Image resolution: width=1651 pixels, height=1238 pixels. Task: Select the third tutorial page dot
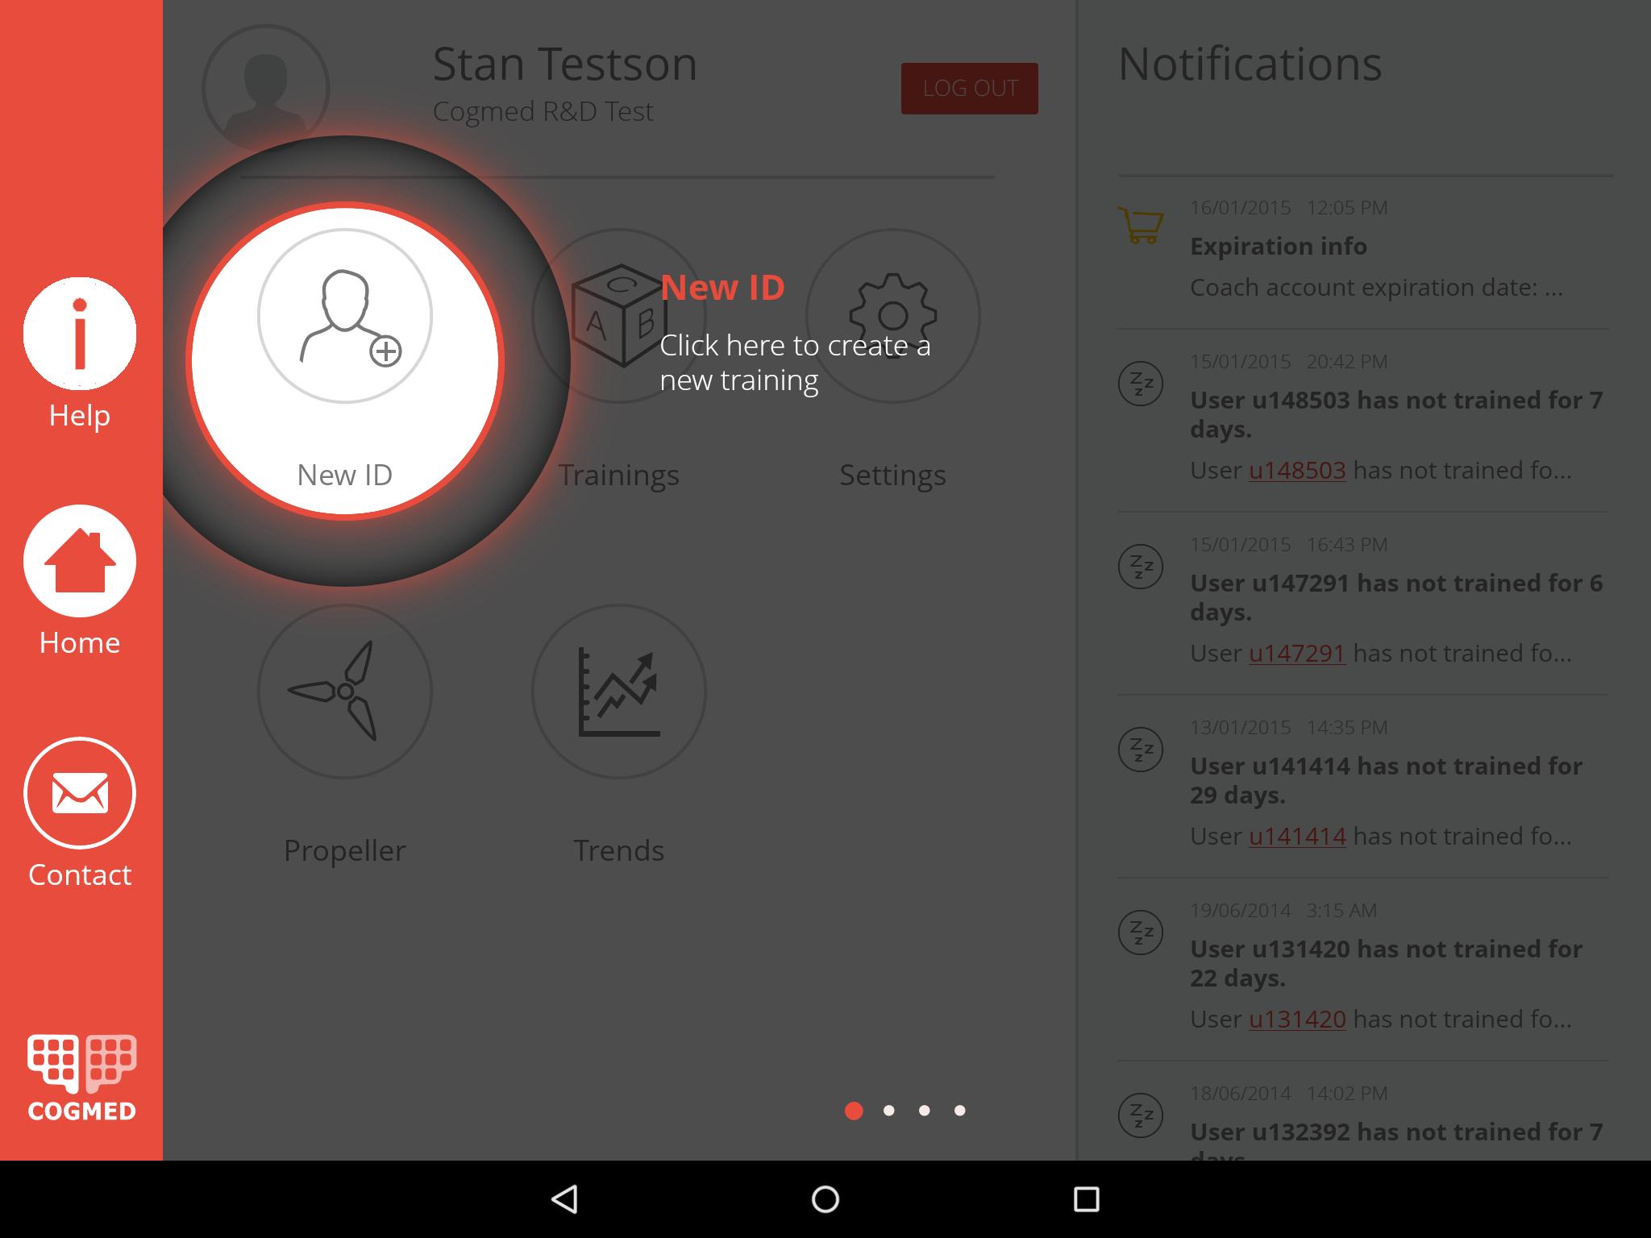click(x=925, y=1111)
